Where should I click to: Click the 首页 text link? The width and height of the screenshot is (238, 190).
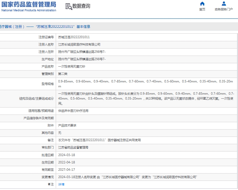point(202,9)
